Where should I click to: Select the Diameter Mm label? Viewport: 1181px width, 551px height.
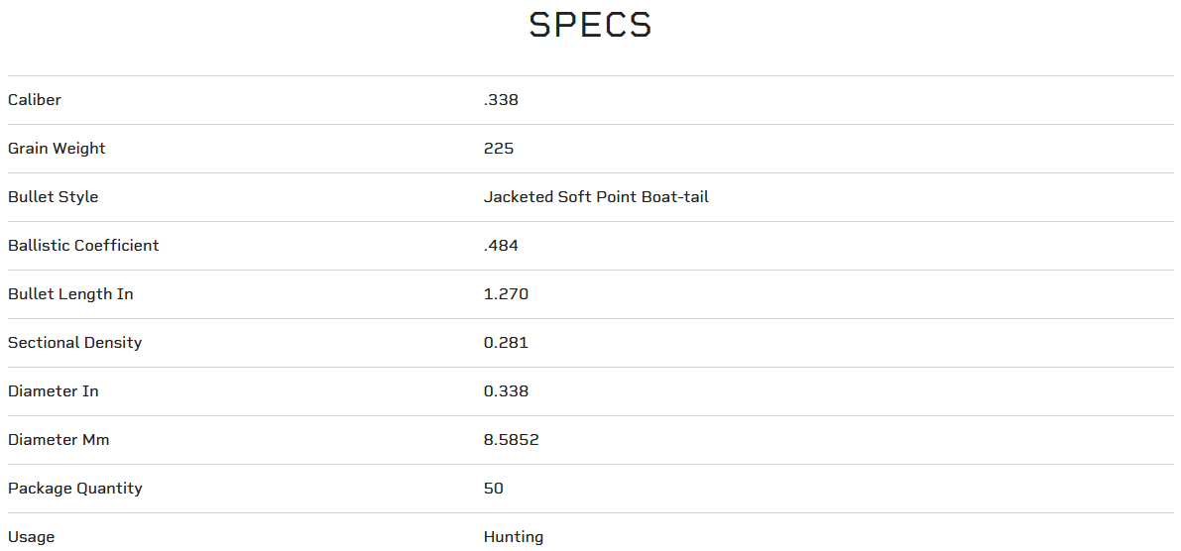[x=59, y=440]
